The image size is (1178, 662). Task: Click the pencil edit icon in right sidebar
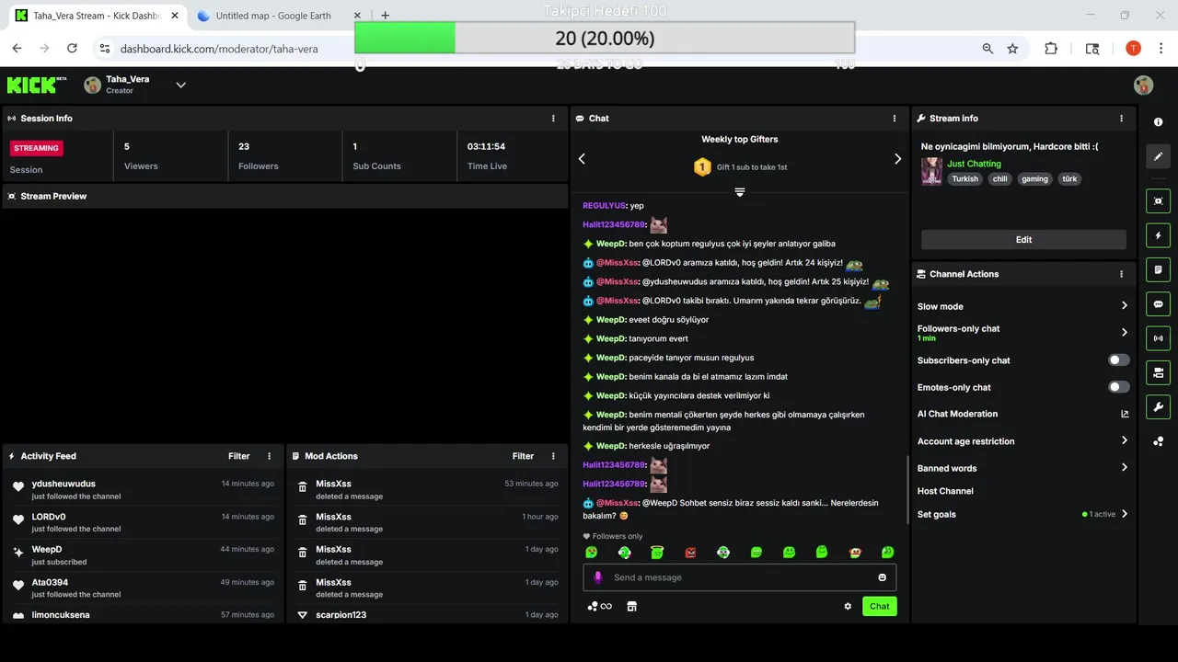coord(1158,156)
